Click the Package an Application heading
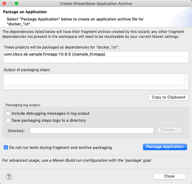The image size is (192, 184). click(x=25, y=12)
